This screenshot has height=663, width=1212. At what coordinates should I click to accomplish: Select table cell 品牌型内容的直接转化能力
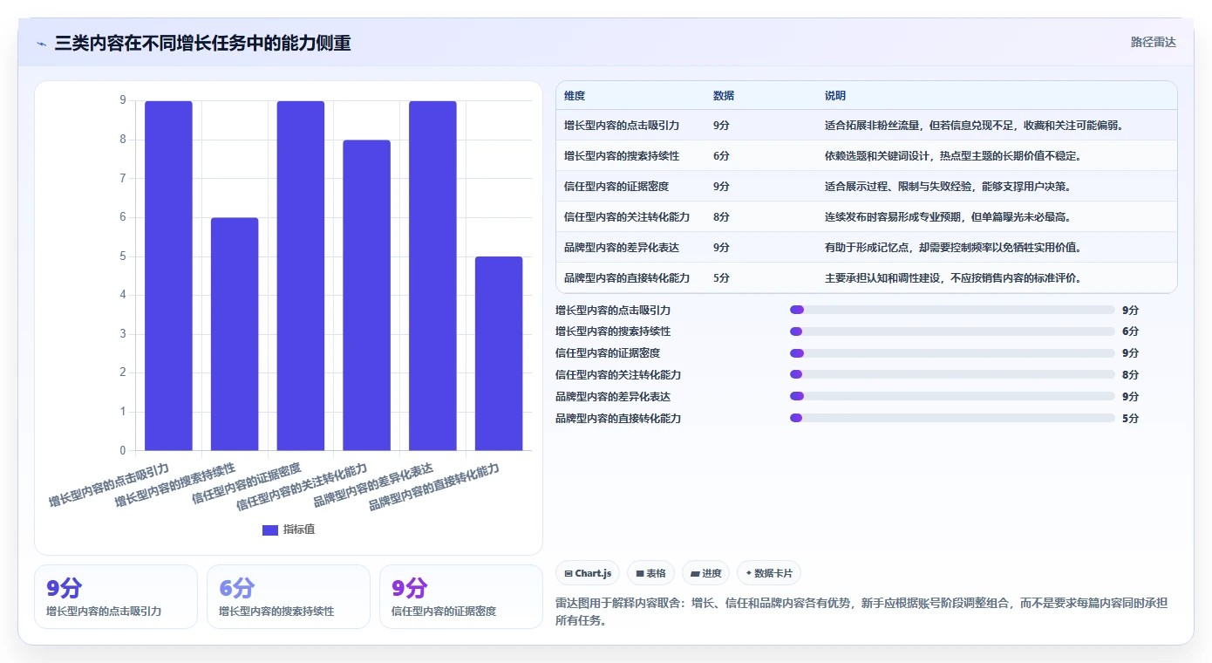tap(627, 278)
